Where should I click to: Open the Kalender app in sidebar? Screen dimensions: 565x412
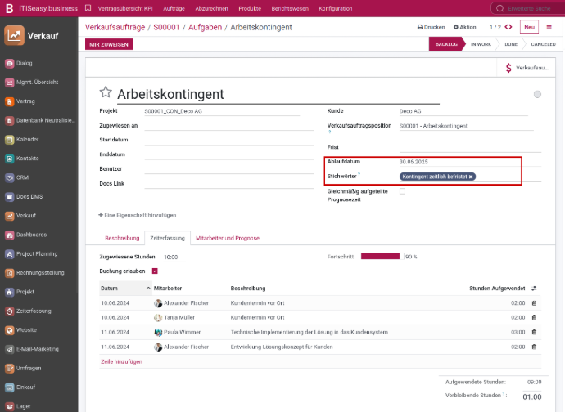click(27, 139)
